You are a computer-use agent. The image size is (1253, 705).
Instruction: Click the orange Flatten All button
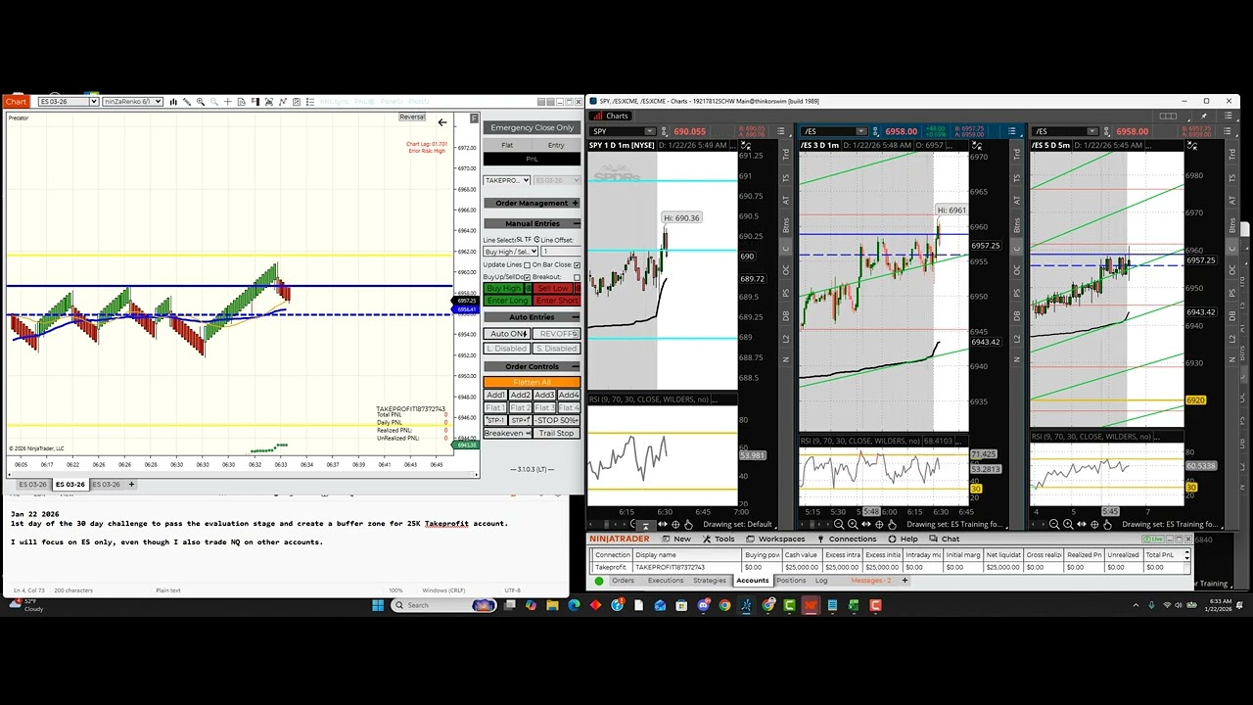point(533,382)
